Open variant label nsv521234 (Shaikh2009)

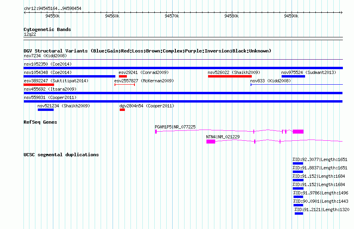pos(64,106)
